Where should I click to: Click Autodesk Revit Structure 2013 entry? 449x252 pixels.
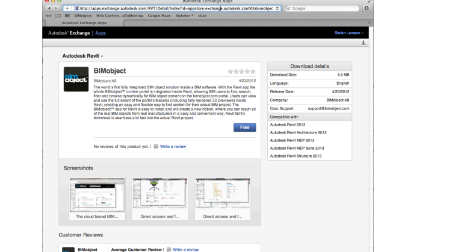click(296, 156)
